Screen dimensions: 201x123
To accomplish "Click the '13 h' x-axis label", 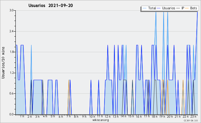I will click(x=116, y=117).
